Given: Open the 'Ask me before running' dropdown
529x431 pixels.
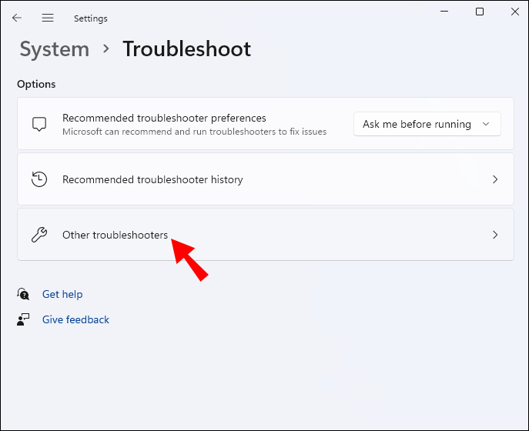Looking at the screenshot, I should 427,124.
